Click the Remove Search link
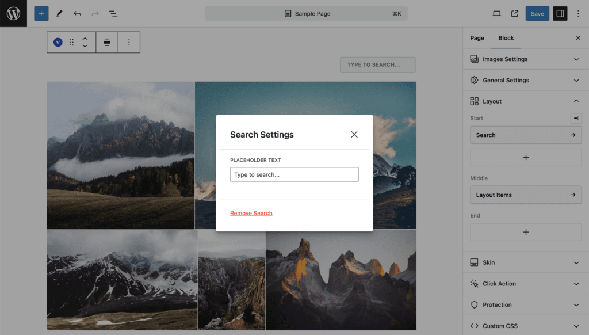589x335 pixels. click(x=251, y=213)
